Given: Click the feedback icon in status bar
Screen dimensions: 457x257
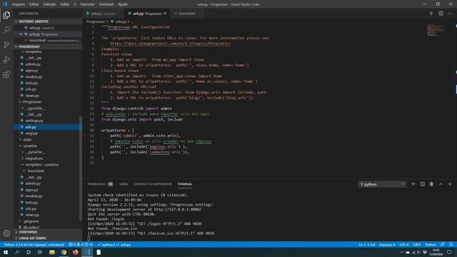Looking at the screenshot, I should 443,244.
